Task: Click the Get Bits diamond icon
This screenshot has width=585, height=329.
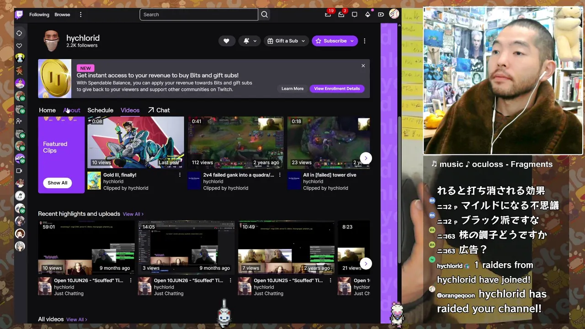Action: pyautogui.click(x=368, y=15)
